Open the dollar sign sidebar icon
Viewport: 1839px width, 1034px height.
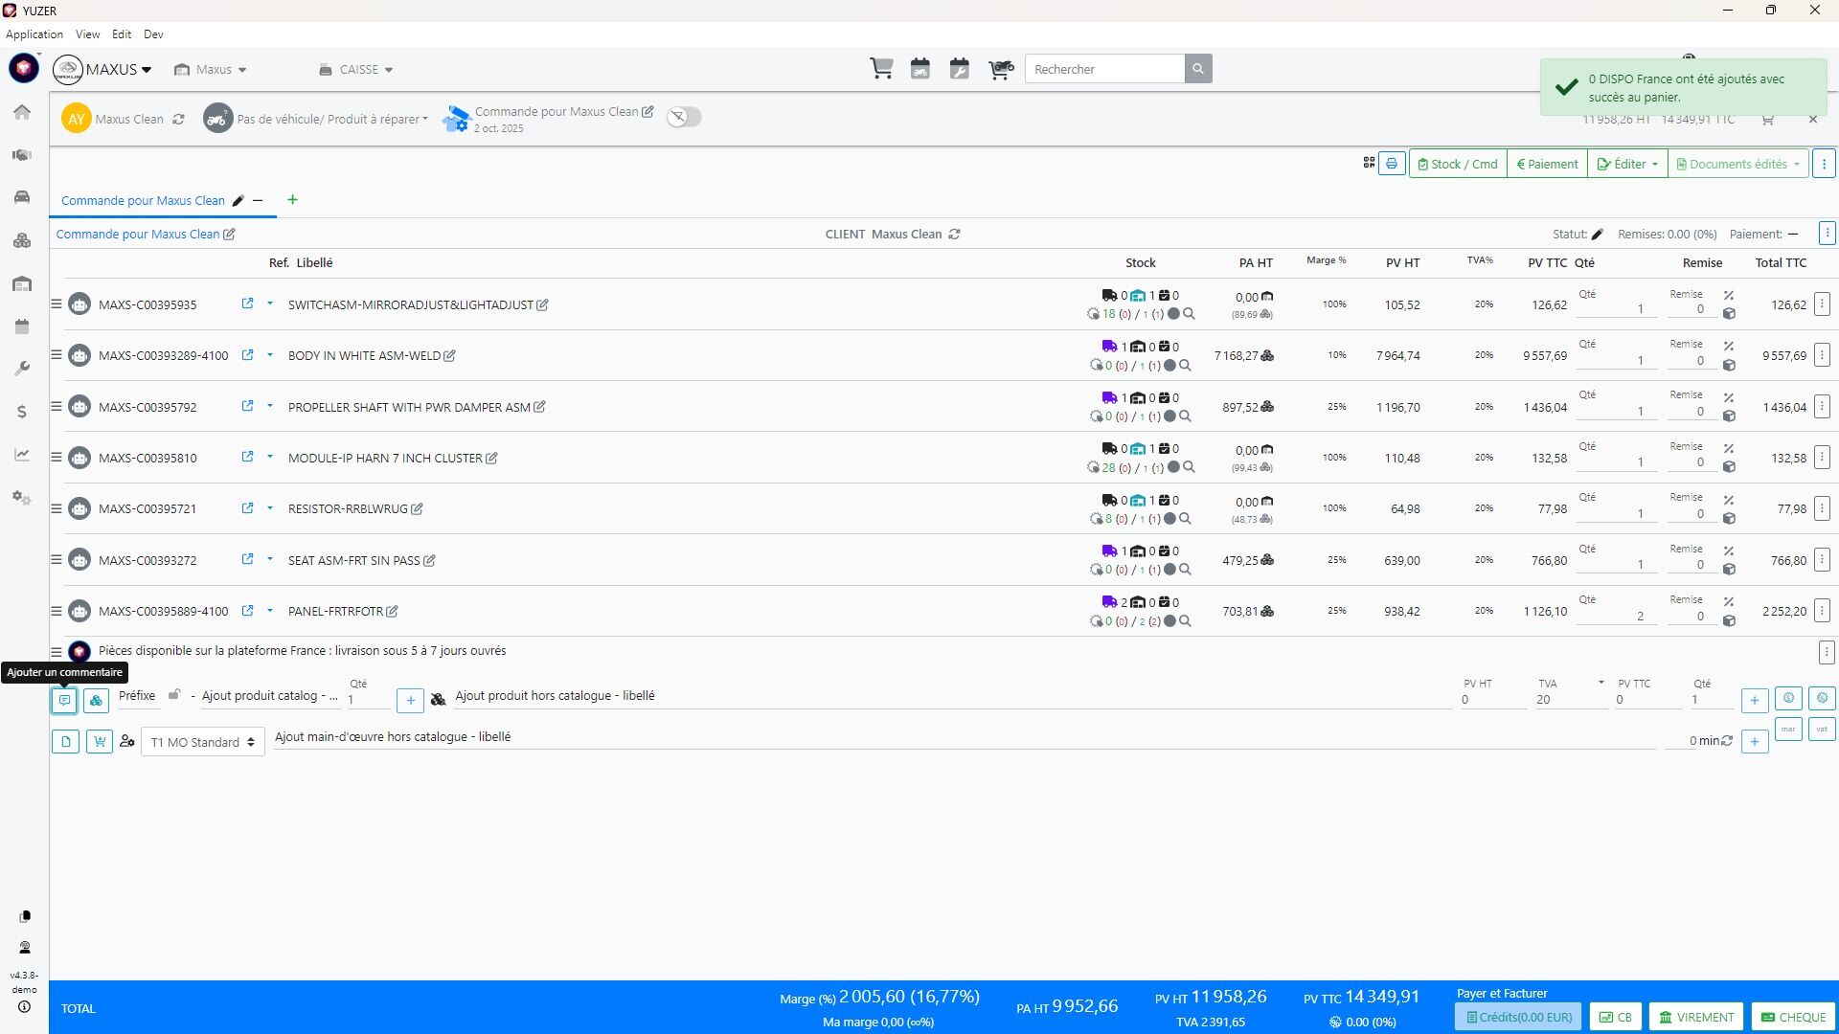[22, 412]
